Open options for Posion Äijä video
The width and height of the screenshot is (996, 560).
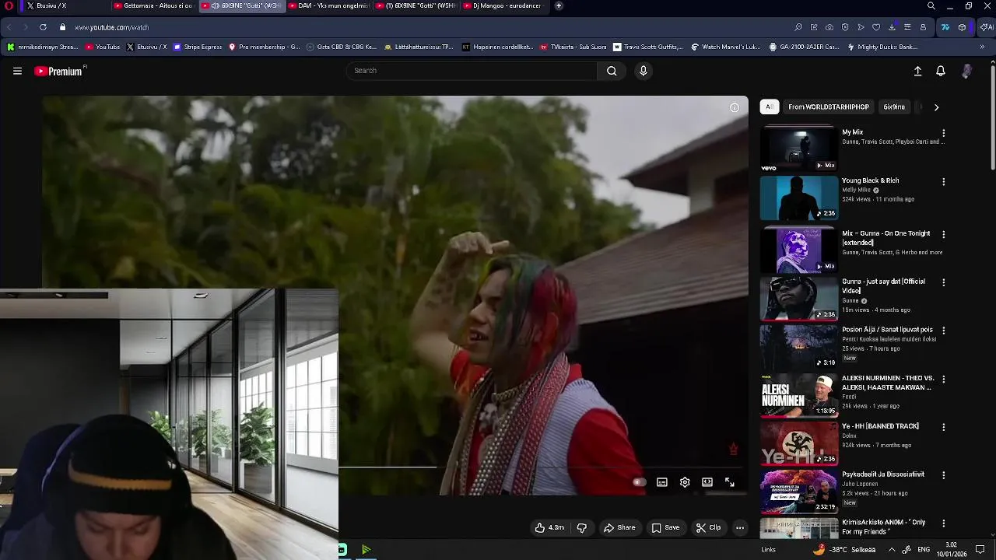tap(943, 331)
